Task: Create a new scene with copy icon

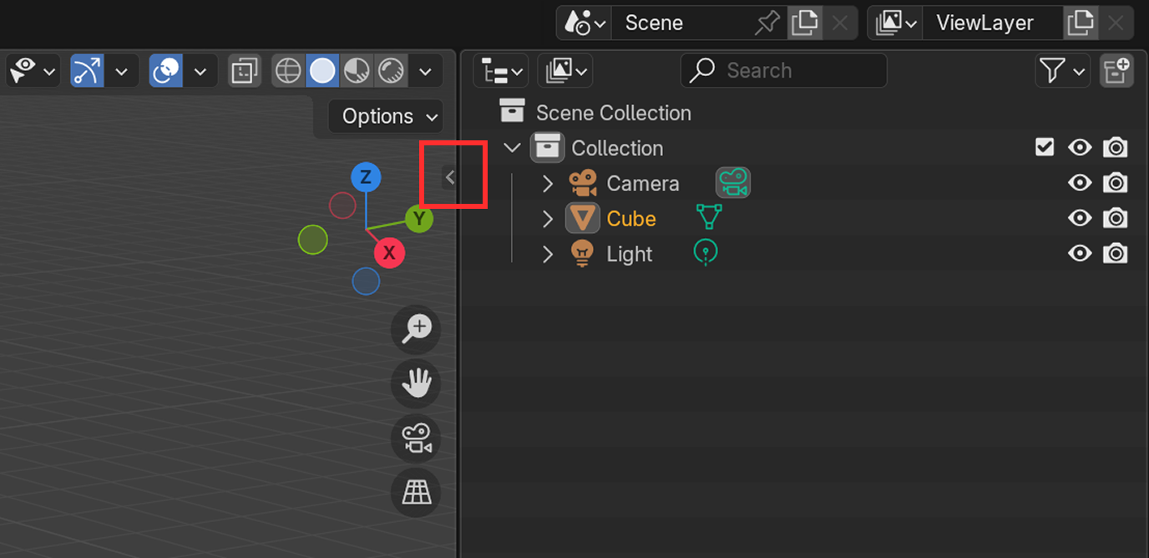Action: point(804,23)
